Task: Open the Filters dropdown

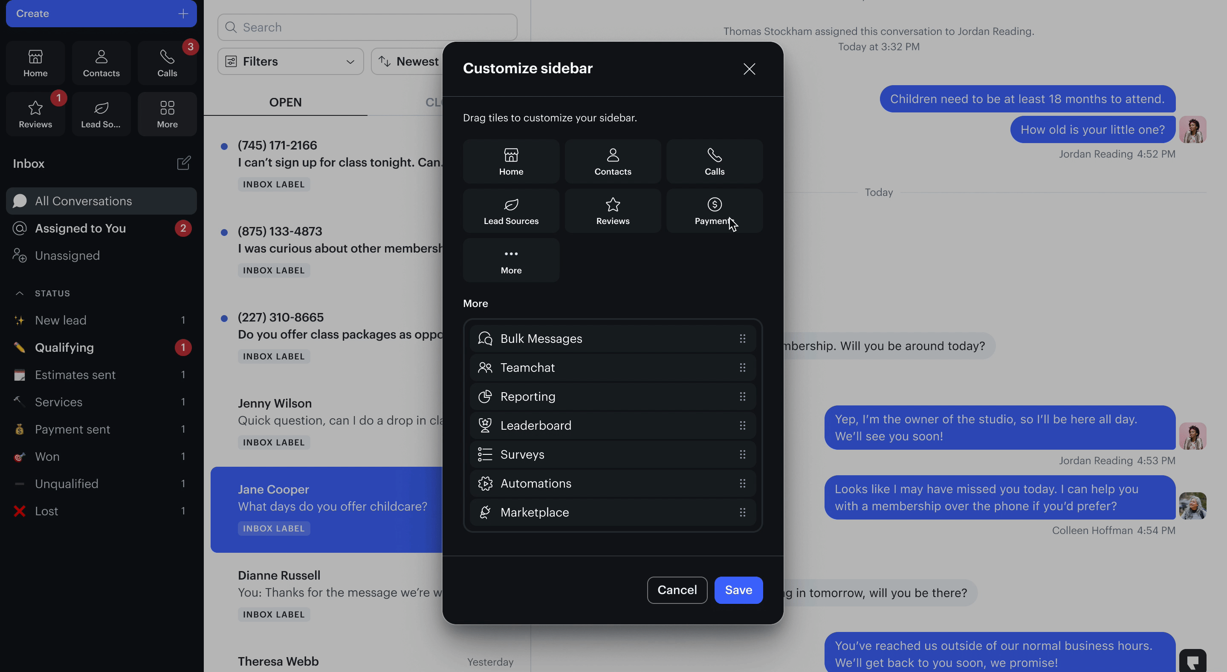Action: (x=290, y=61)
